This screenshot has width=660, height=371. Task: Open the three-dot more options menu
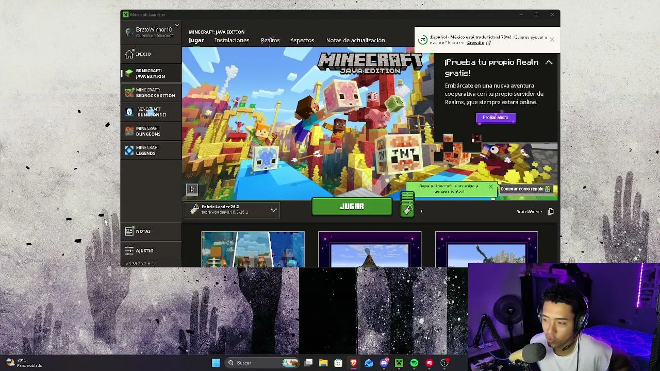pyautogui.click(x=421, y=211)
